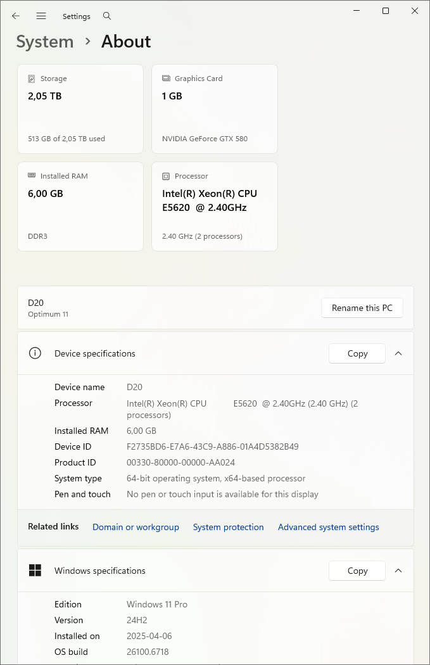
Task: Collapse the Device specifications section
Action: point(398,353)
